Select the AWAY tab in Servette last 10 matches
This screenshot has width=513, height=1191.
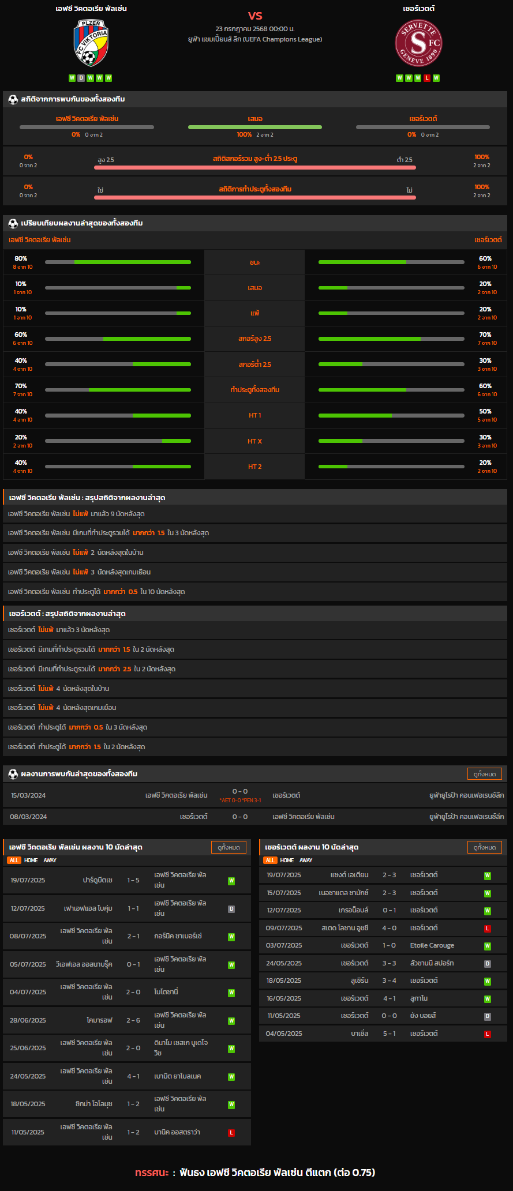[x=306, y=860]
